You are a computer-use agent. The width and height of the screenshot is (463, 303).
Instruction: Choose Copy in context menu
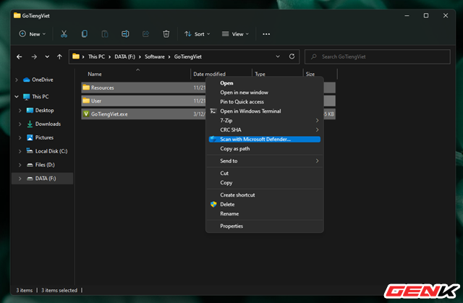point(264,183)
